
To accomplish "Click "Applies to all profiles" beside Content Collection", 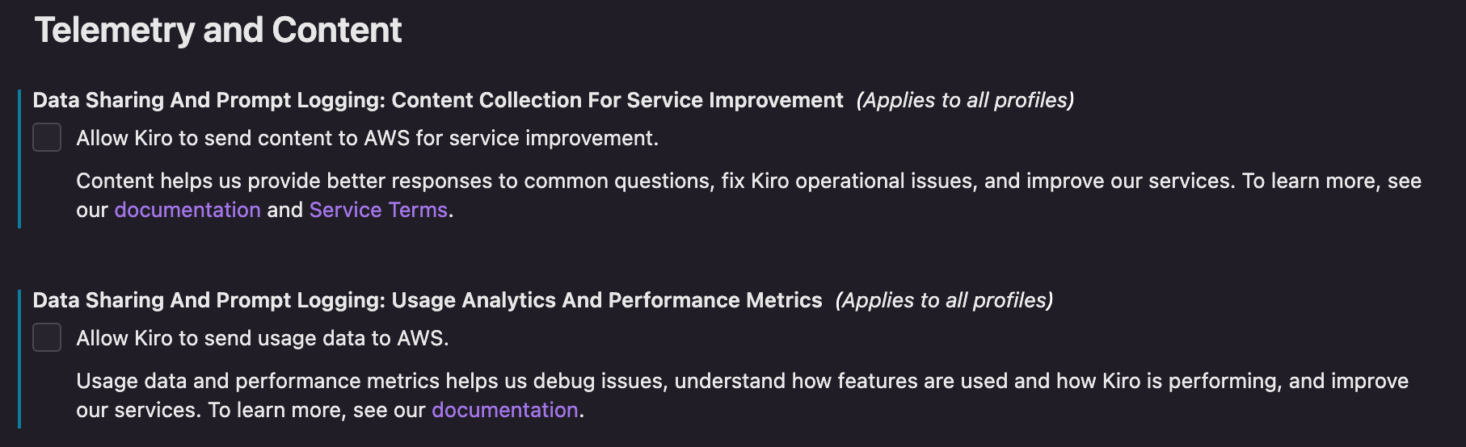I will [x=965, y=100].
